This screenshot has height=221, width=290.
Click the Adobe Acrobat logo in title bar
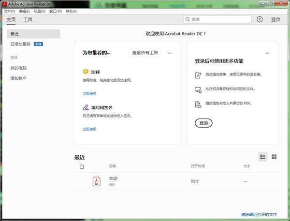[4, 4]
